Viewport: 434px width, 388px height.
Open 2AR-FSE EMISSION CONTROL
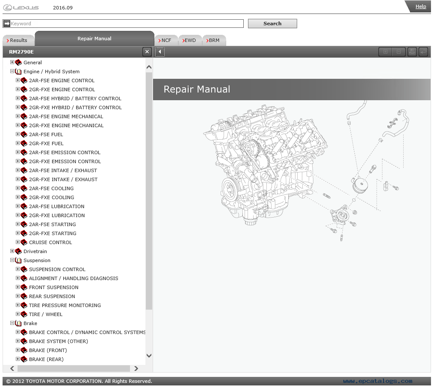(65, 152)
